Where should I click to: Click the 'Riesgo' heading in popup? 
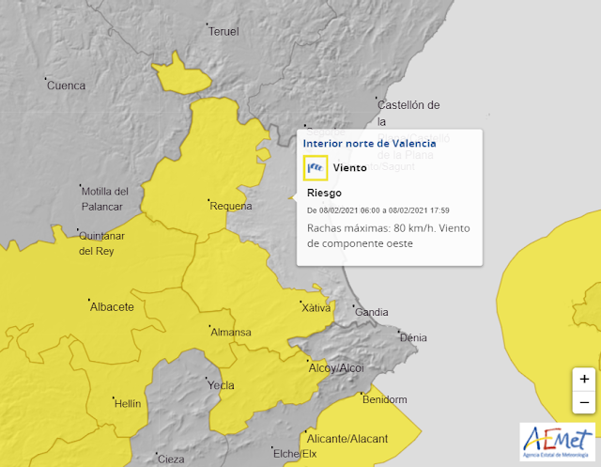tap(324, 193)
